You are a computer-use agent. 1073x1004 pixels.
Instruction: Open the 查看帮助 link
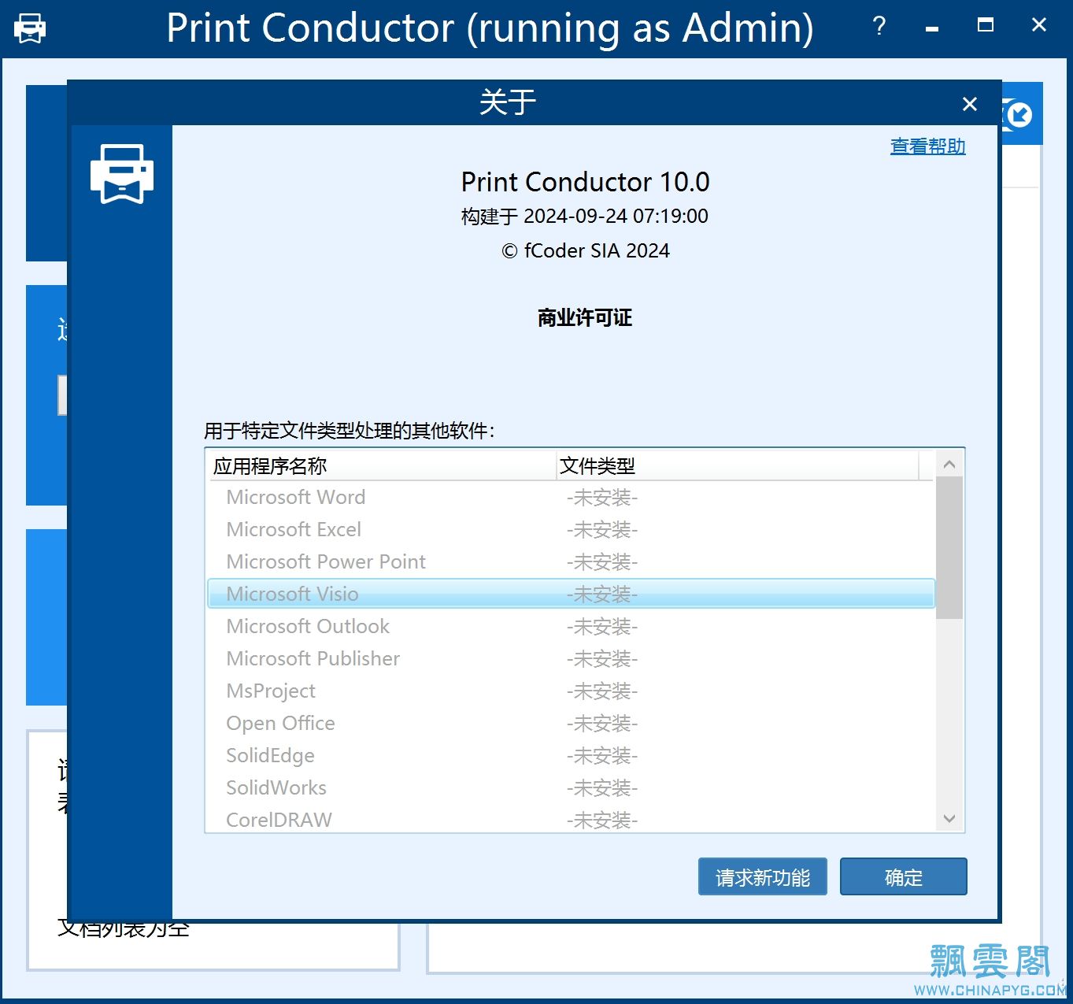pyautogui.click(x=927, y=146)
